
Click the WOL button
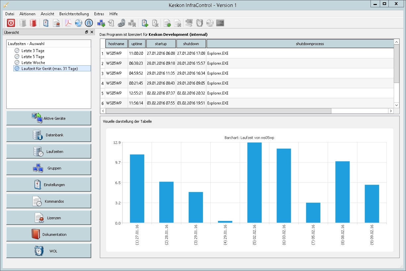pyautogui.click(x=49, y=251)
